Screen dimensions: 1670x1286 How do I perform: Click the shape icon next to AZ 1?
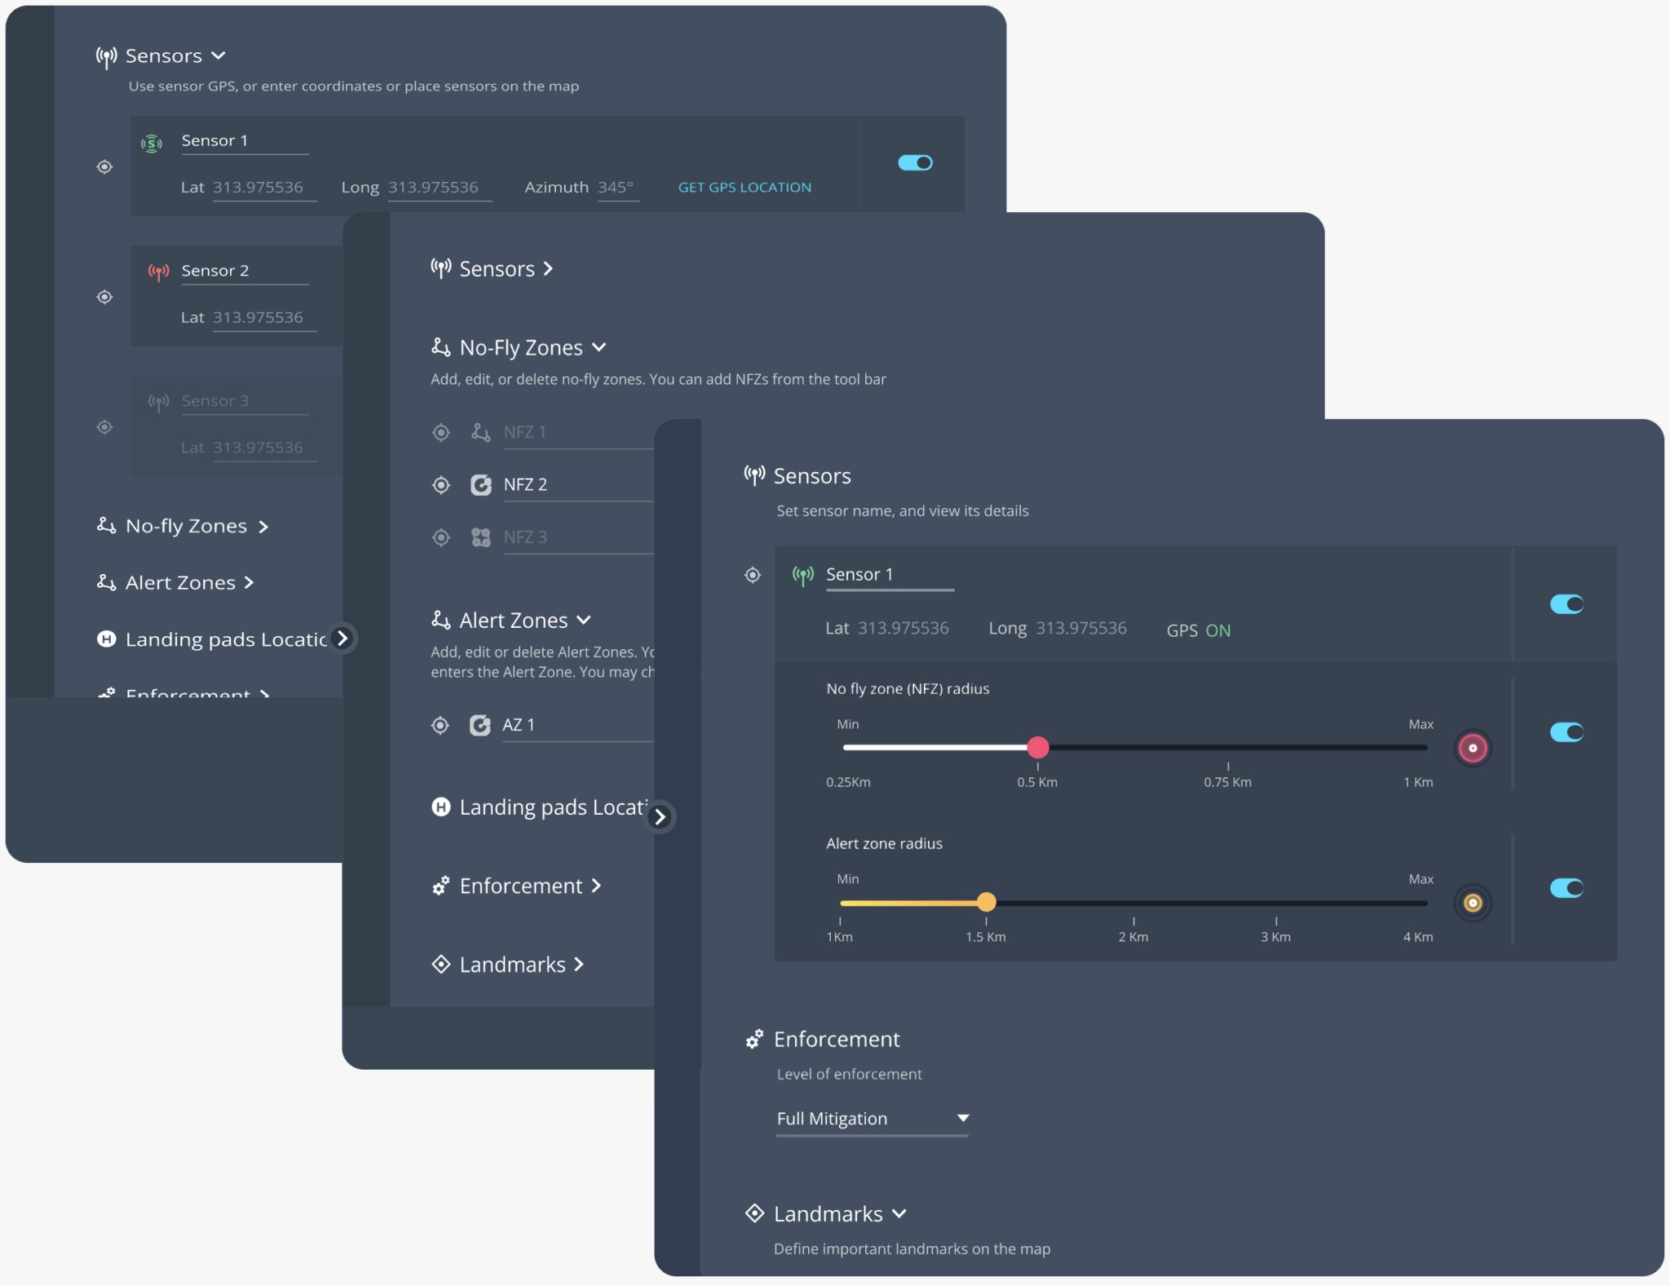click(480, 725)
